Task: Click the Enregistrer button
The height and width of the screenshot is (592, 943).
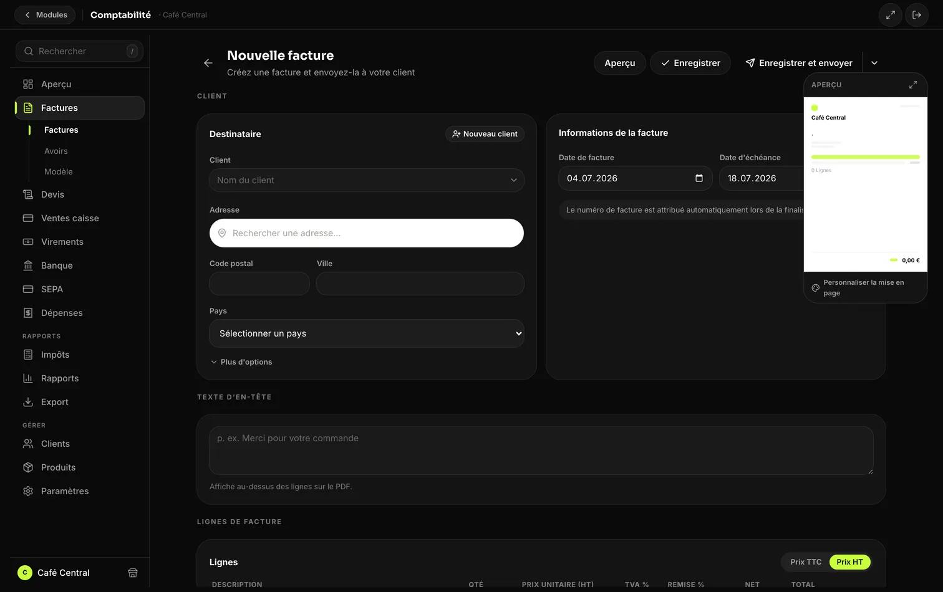Action: coord(690,63)
